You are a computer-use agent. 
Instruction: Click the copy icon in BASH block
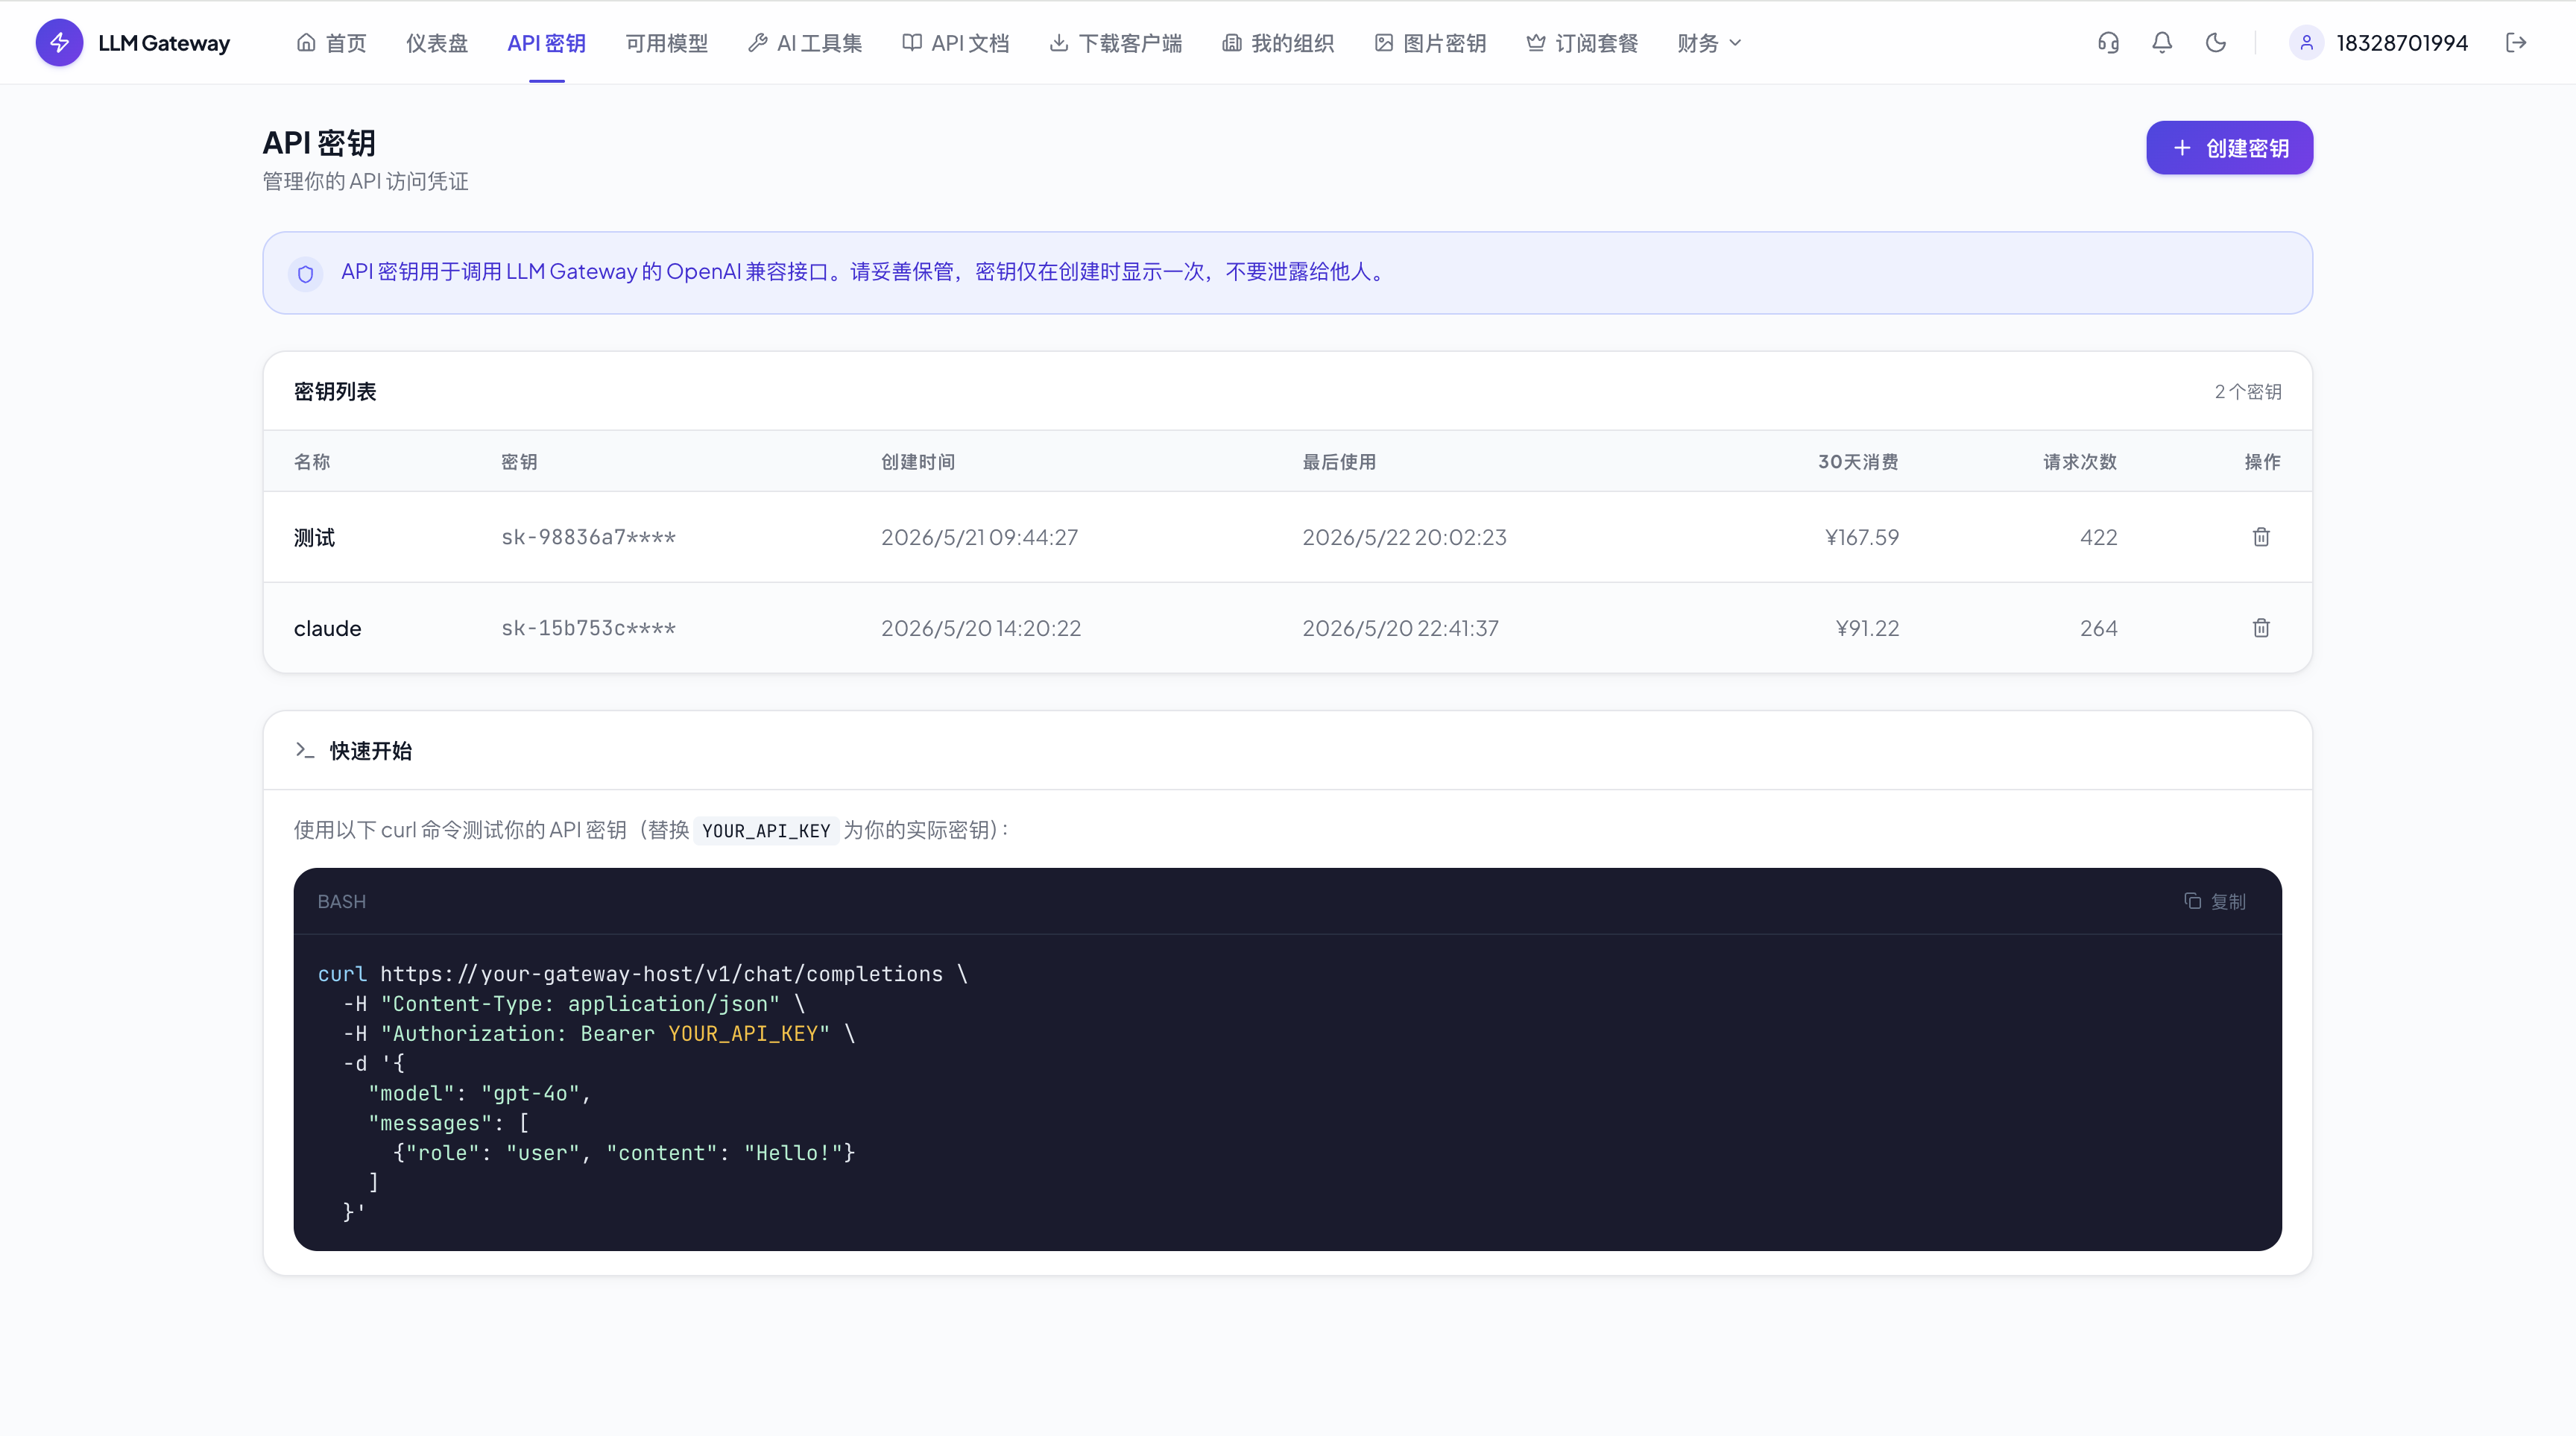[x=2192, y=901]
